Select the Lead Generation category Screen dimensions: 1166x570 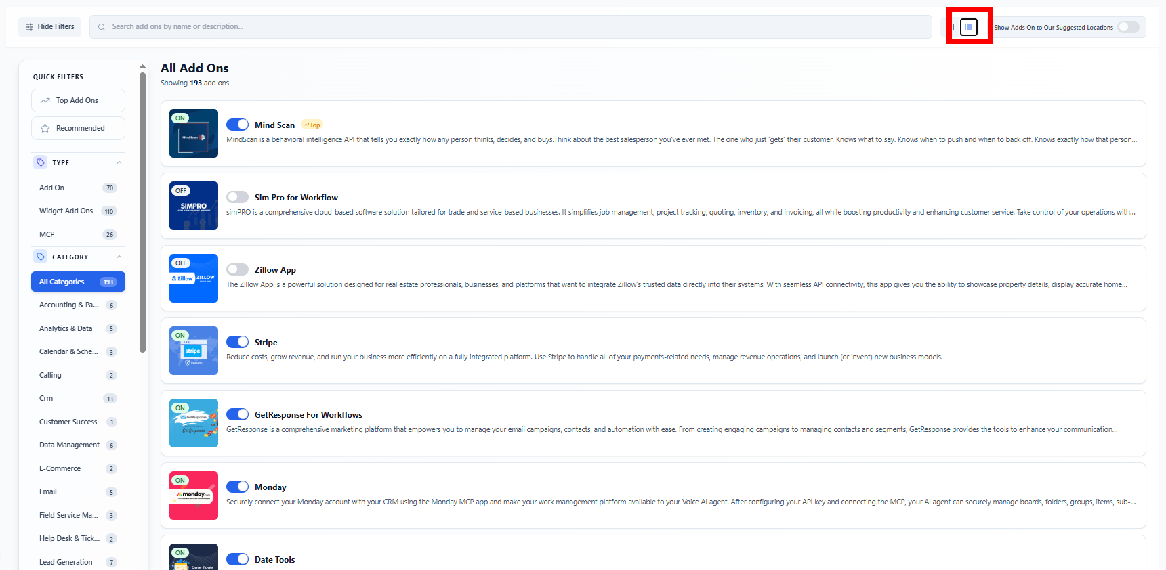click(78, 562)
